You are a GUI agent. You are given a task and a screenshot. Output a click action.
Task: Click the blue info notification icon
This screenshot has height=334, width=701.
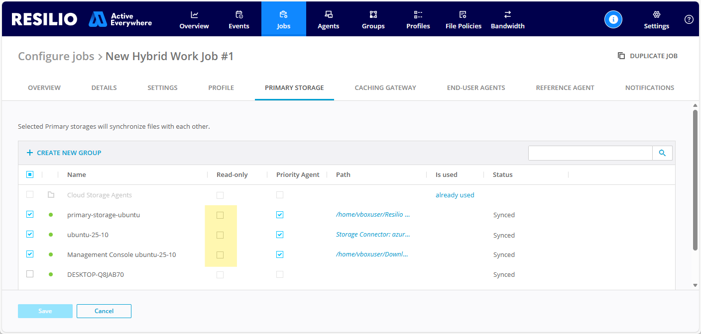(x=613, y=19)
